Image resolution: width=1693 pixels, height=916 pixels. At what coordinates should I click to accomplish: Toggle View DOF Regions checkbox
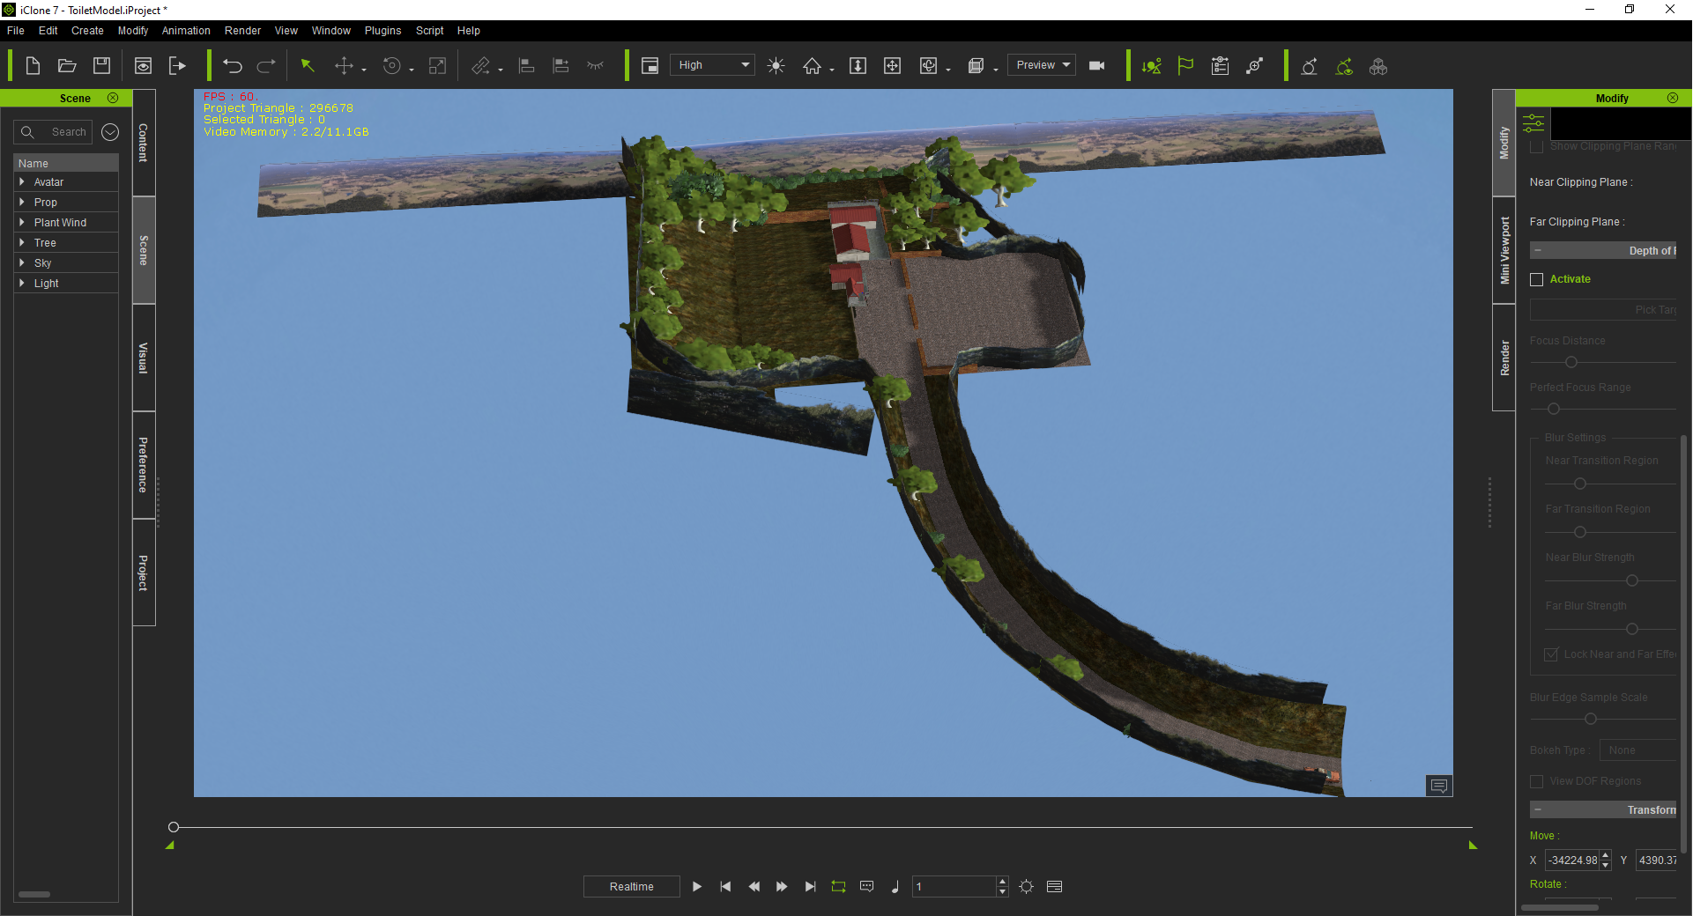point(1537,781)
